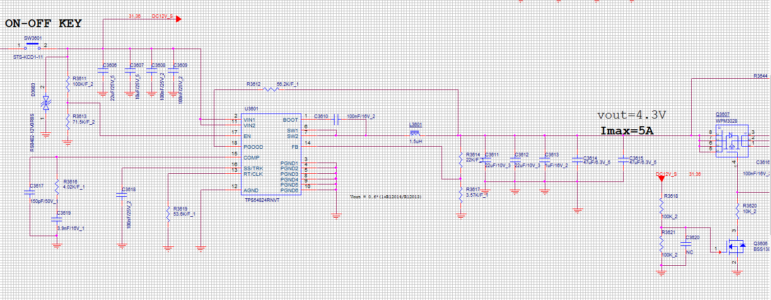Screen dimensions: 771x300
Task: Click the PGOOD pin label
Action: tap(253, 147)
